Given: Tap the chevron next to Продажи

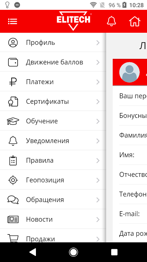Looking at the screenshot, I should tap(98, 239).
